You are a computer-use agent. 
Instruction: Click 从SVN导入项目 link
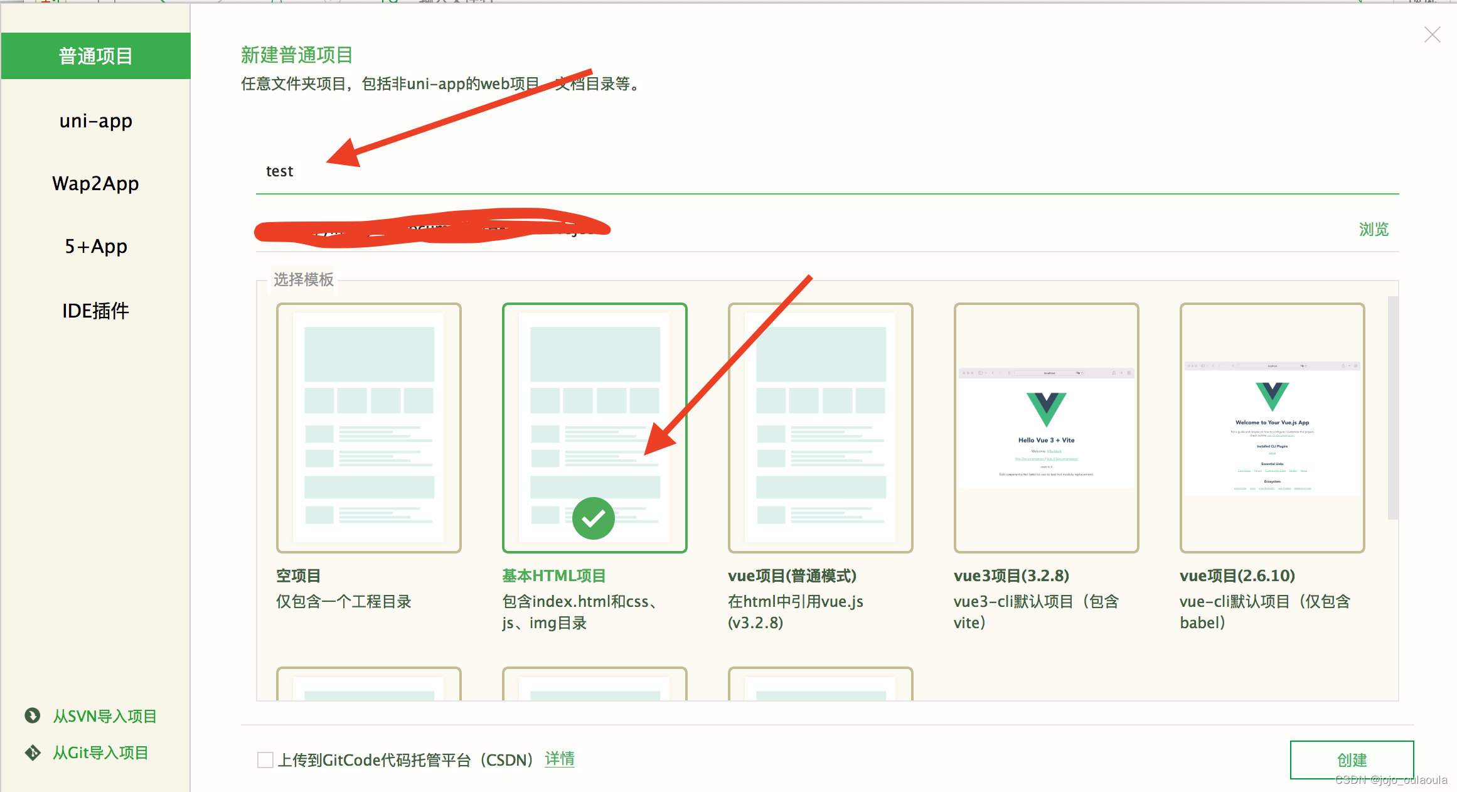105,716
